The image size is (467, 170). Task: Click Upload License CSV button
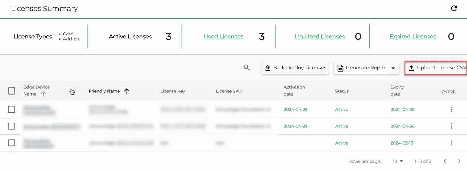click(436, 68)
